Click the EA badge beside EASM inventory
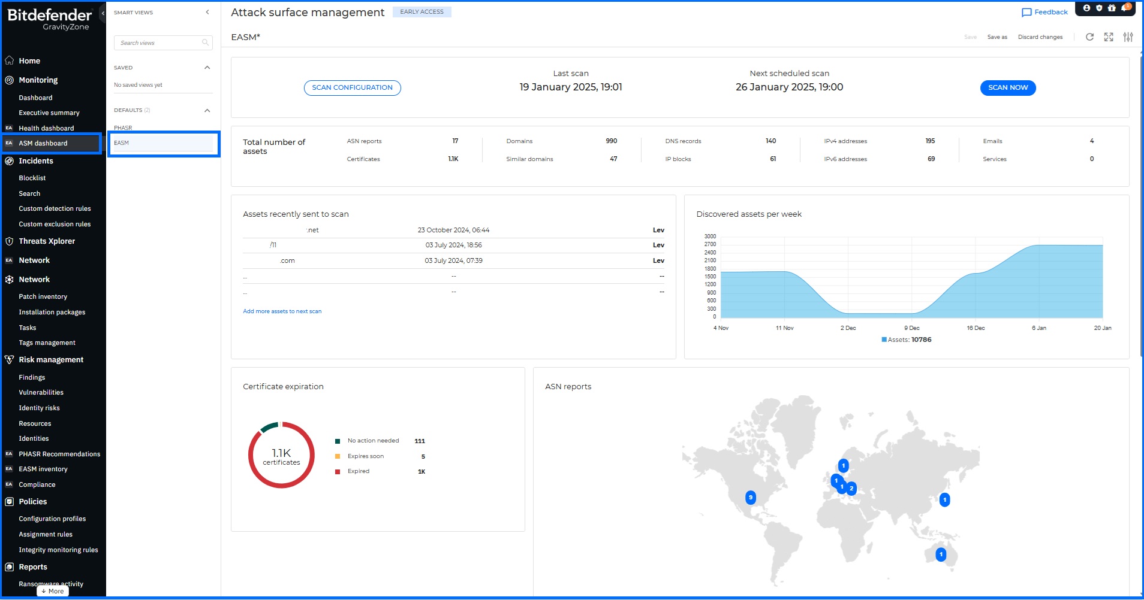This screenshot has height=600, width=1144. (9, 469)
